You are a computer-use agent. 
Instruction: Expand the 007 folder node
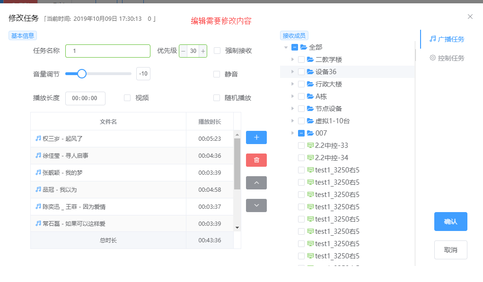pos(292,133)
